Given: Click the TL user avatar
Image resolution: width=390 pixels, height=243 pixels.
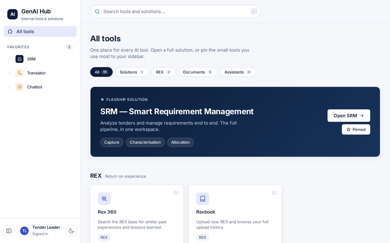Looking at the screenshot, I should tap(24, 231).
